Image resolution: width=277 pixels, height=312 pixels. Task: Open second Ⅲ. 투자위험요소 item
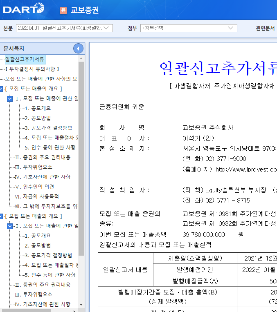click(34, 294)
